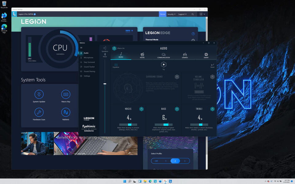295x184 pixels.
Task: Toggle the Bass effect power button
Action: [177, 109]
